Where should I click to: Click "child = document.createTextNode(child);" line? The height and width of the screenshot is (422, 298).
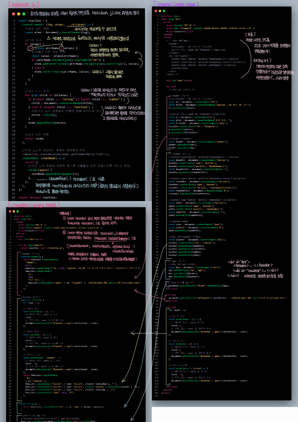[x=62, y=103]
